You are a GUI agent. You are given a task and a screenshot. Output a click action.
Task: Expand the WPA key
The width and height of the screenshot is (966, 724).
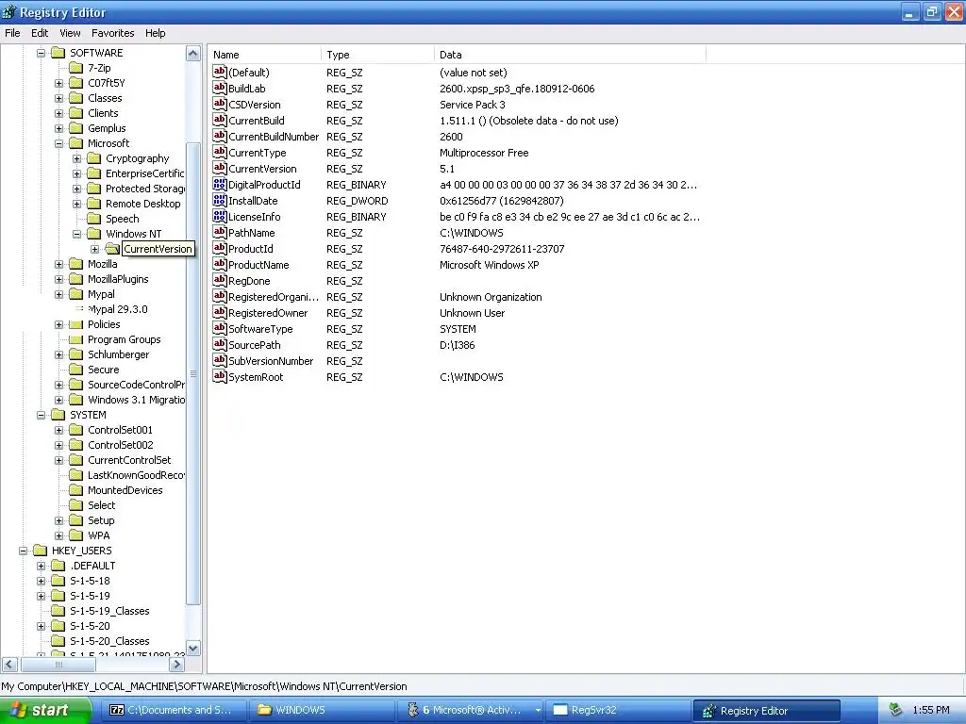point(59,535)
